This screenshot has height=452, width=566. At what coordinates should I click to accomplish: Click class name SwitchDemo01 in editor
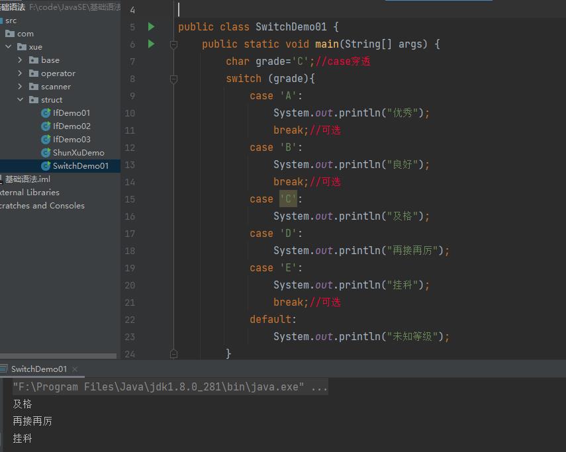[x=291, y=26]
